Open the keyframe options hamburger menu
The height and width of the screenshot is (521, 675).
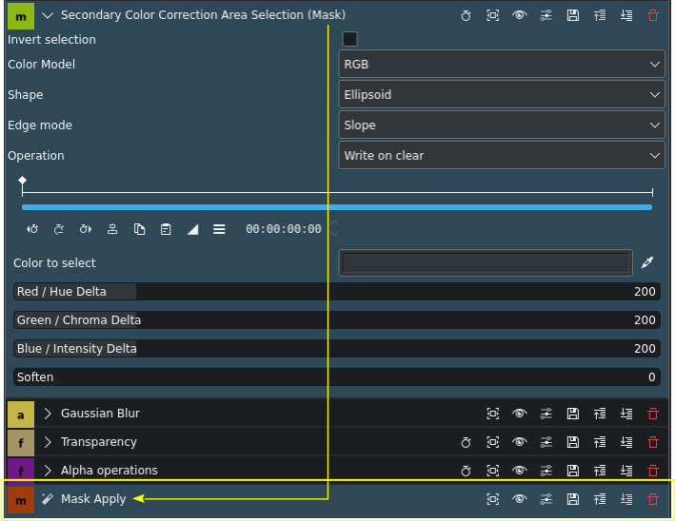[x=219, y=229]
